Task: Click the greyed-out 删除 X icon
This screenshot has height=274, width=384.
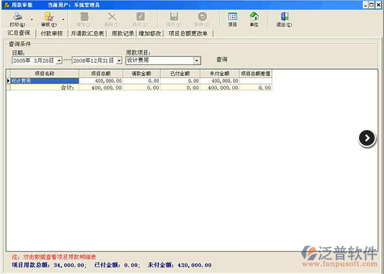Action: click(x=112, y=17)
